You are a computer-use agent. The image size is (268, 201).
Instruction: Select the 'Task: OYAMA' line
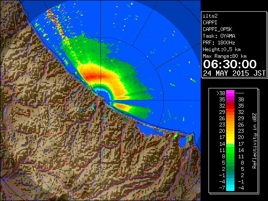(x=219, y=36)
